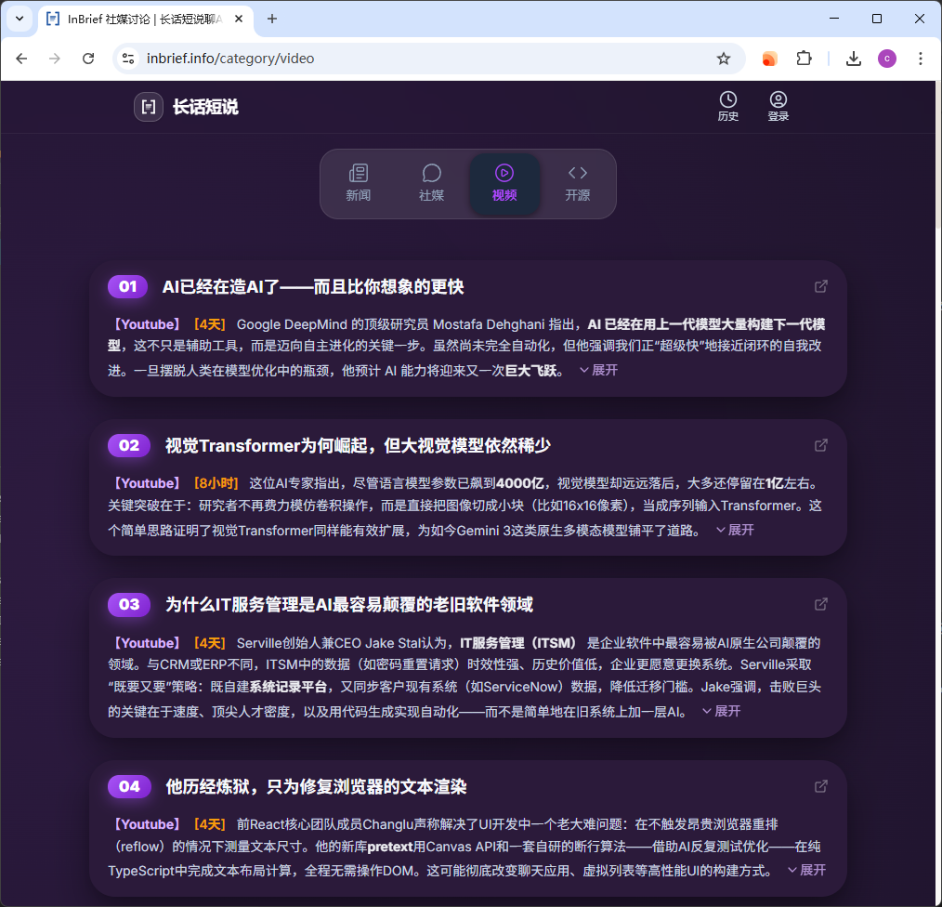The width and height of the screenshot is (942, 907).
Task: Open the external link icon on article 03
Action: click(820, 604)
